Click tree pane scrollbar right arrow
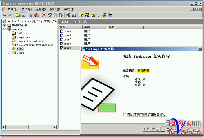204x137 pixels. click(x=55, y=127)
